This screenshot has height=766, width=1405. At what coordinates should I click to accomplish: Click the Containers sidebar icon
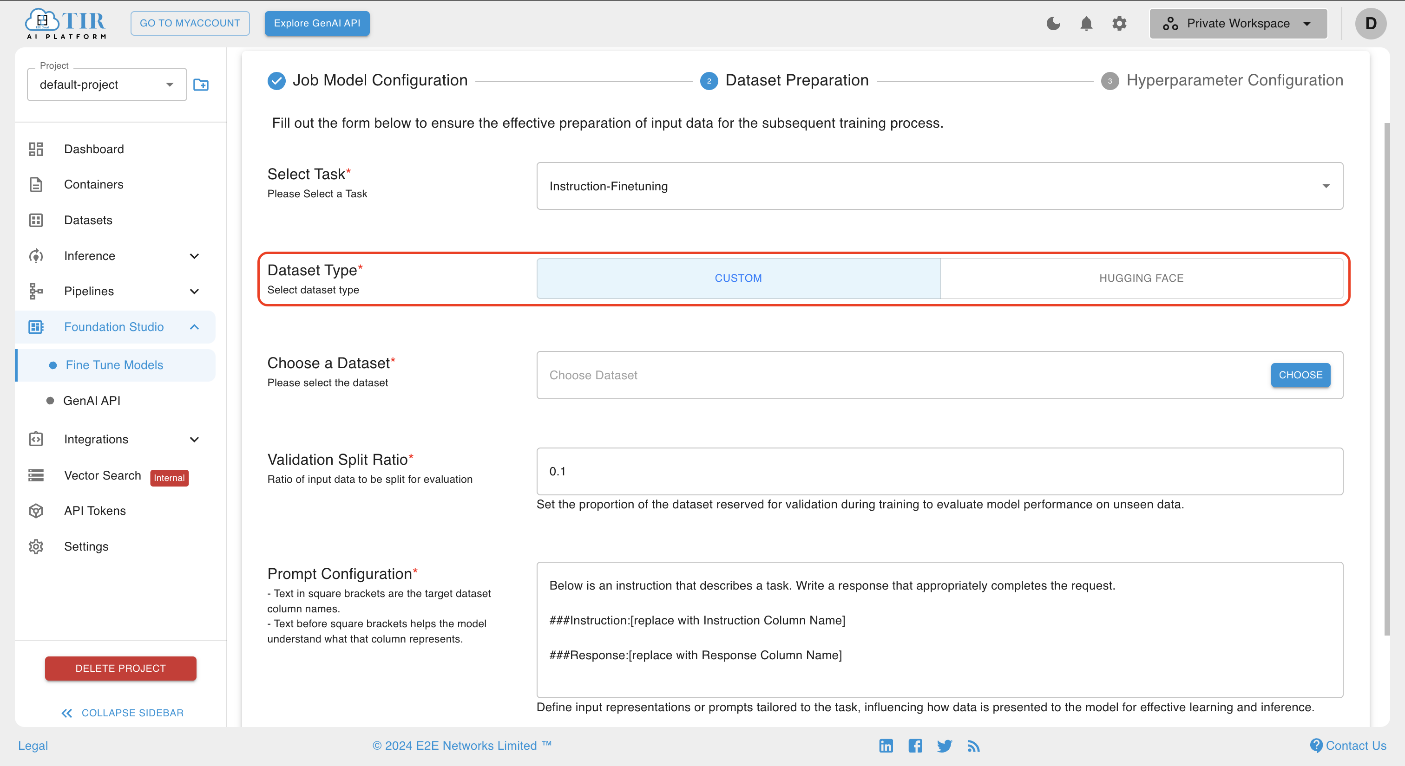click(35, 184)
